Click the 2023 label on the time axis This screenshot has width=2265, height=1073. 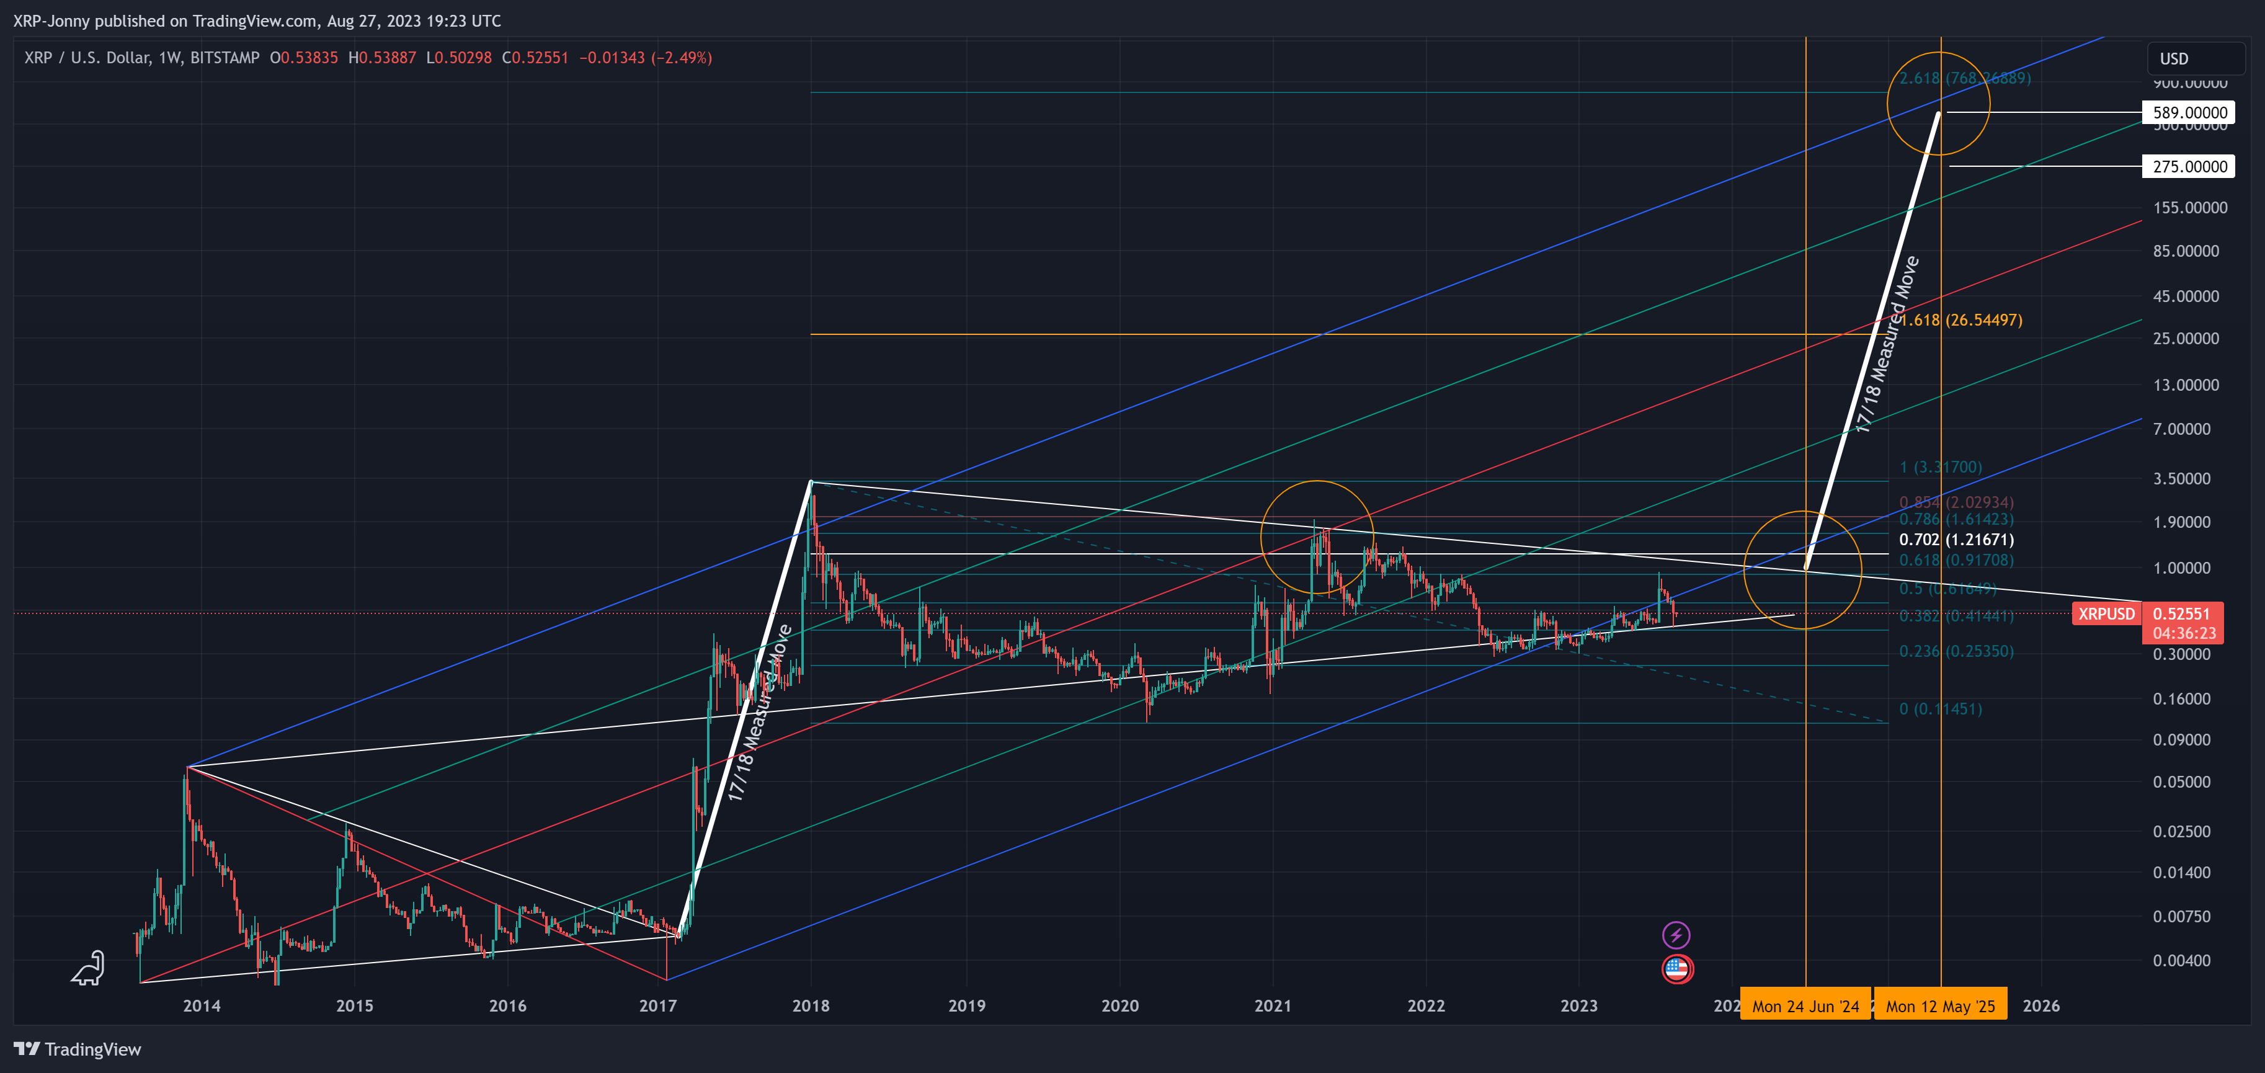coord(1578,1005)
